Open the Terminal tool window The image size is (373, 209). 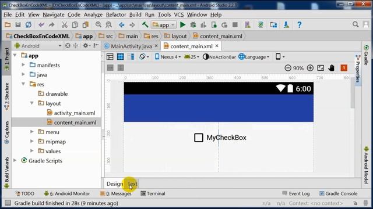(x=153, y=193)
